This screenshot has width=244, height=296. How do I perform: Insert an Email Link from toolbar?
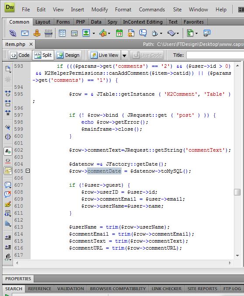(25, 33)
